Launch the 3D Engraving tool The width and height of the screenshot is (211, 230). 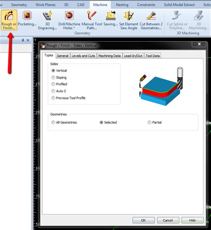(47, 20)
